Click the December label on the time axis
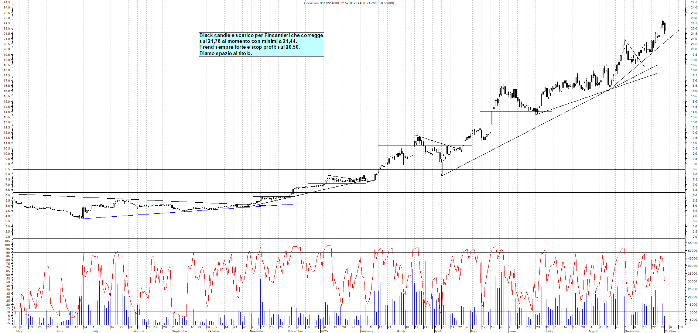 [x=295, y=331]
